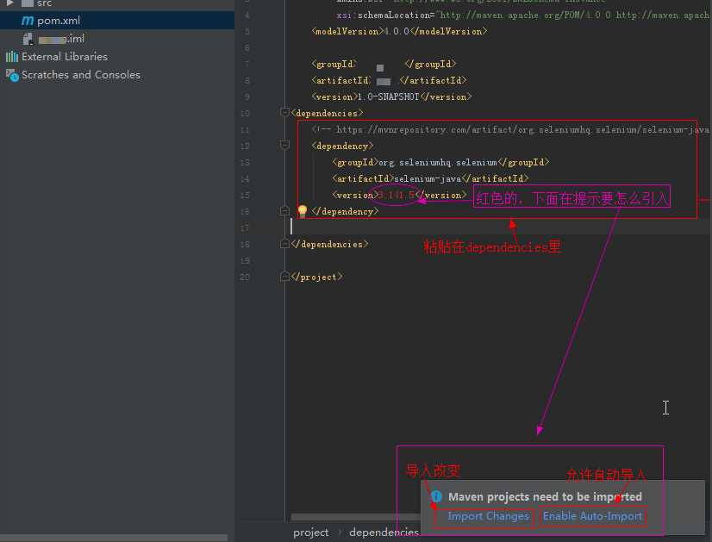Click the yellow intention light bulb
Viewport: 712px width, 542px height.
tap(302, 210)
